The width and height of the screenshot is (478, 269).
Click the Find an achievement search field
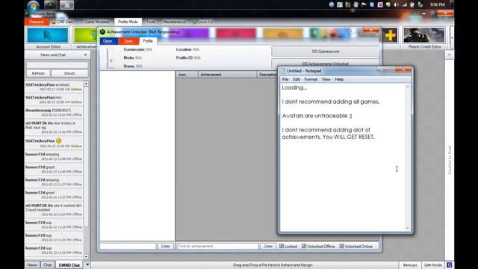coord(217,246)
